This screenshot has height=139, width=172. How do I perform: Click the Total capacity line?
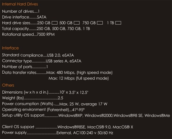46,28
